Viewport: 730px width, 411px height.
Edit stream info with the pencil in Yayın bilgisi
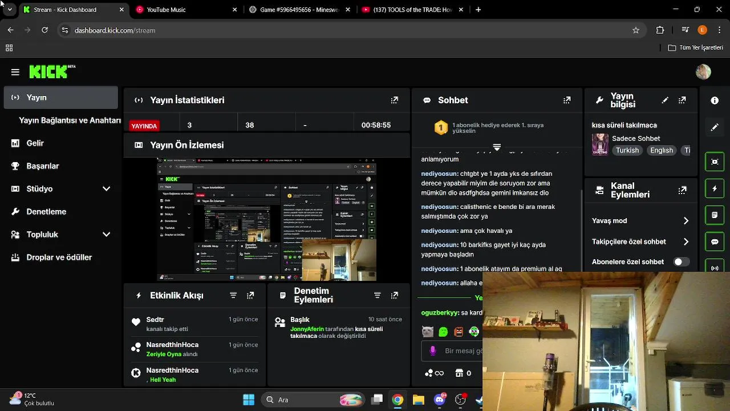click(x=665, y=100)
